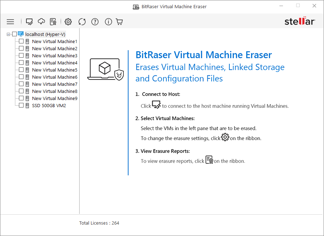This screenshot has height=236, width=324.
Task: Click the cloud toolbar icon
Action: pyautogui.click(x=41, y=21)
